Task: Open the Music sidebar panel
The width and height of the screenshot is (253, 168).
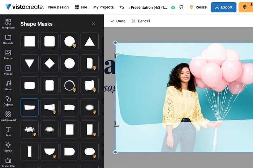Action: tap(8, 85)
